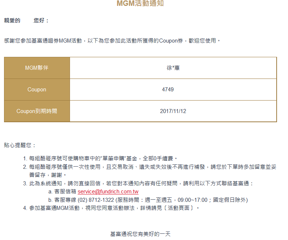
Task: Click the closing line 基富通祝您有美好的一天
Action: [x=140, y=234]
